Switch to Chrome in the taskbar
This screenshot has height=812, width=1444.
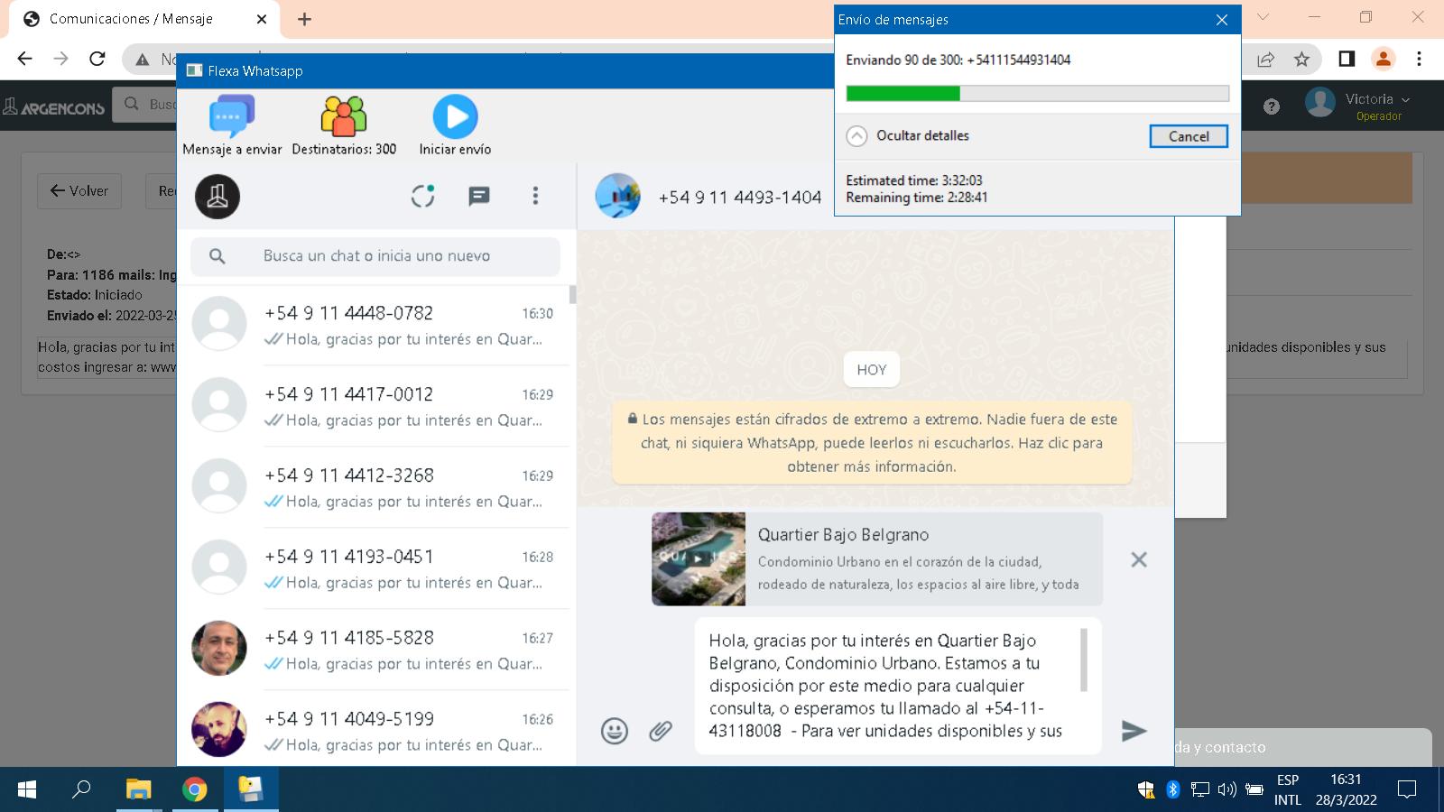tap(194, 789)
